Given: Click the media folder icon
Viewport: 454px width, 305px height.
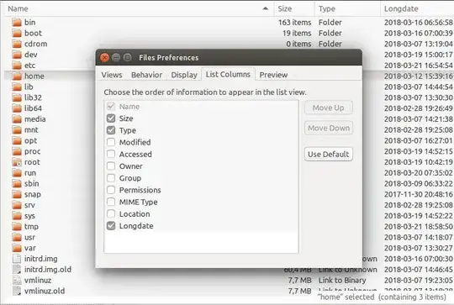Looking at the screenshot, I should tap(17, 119).
